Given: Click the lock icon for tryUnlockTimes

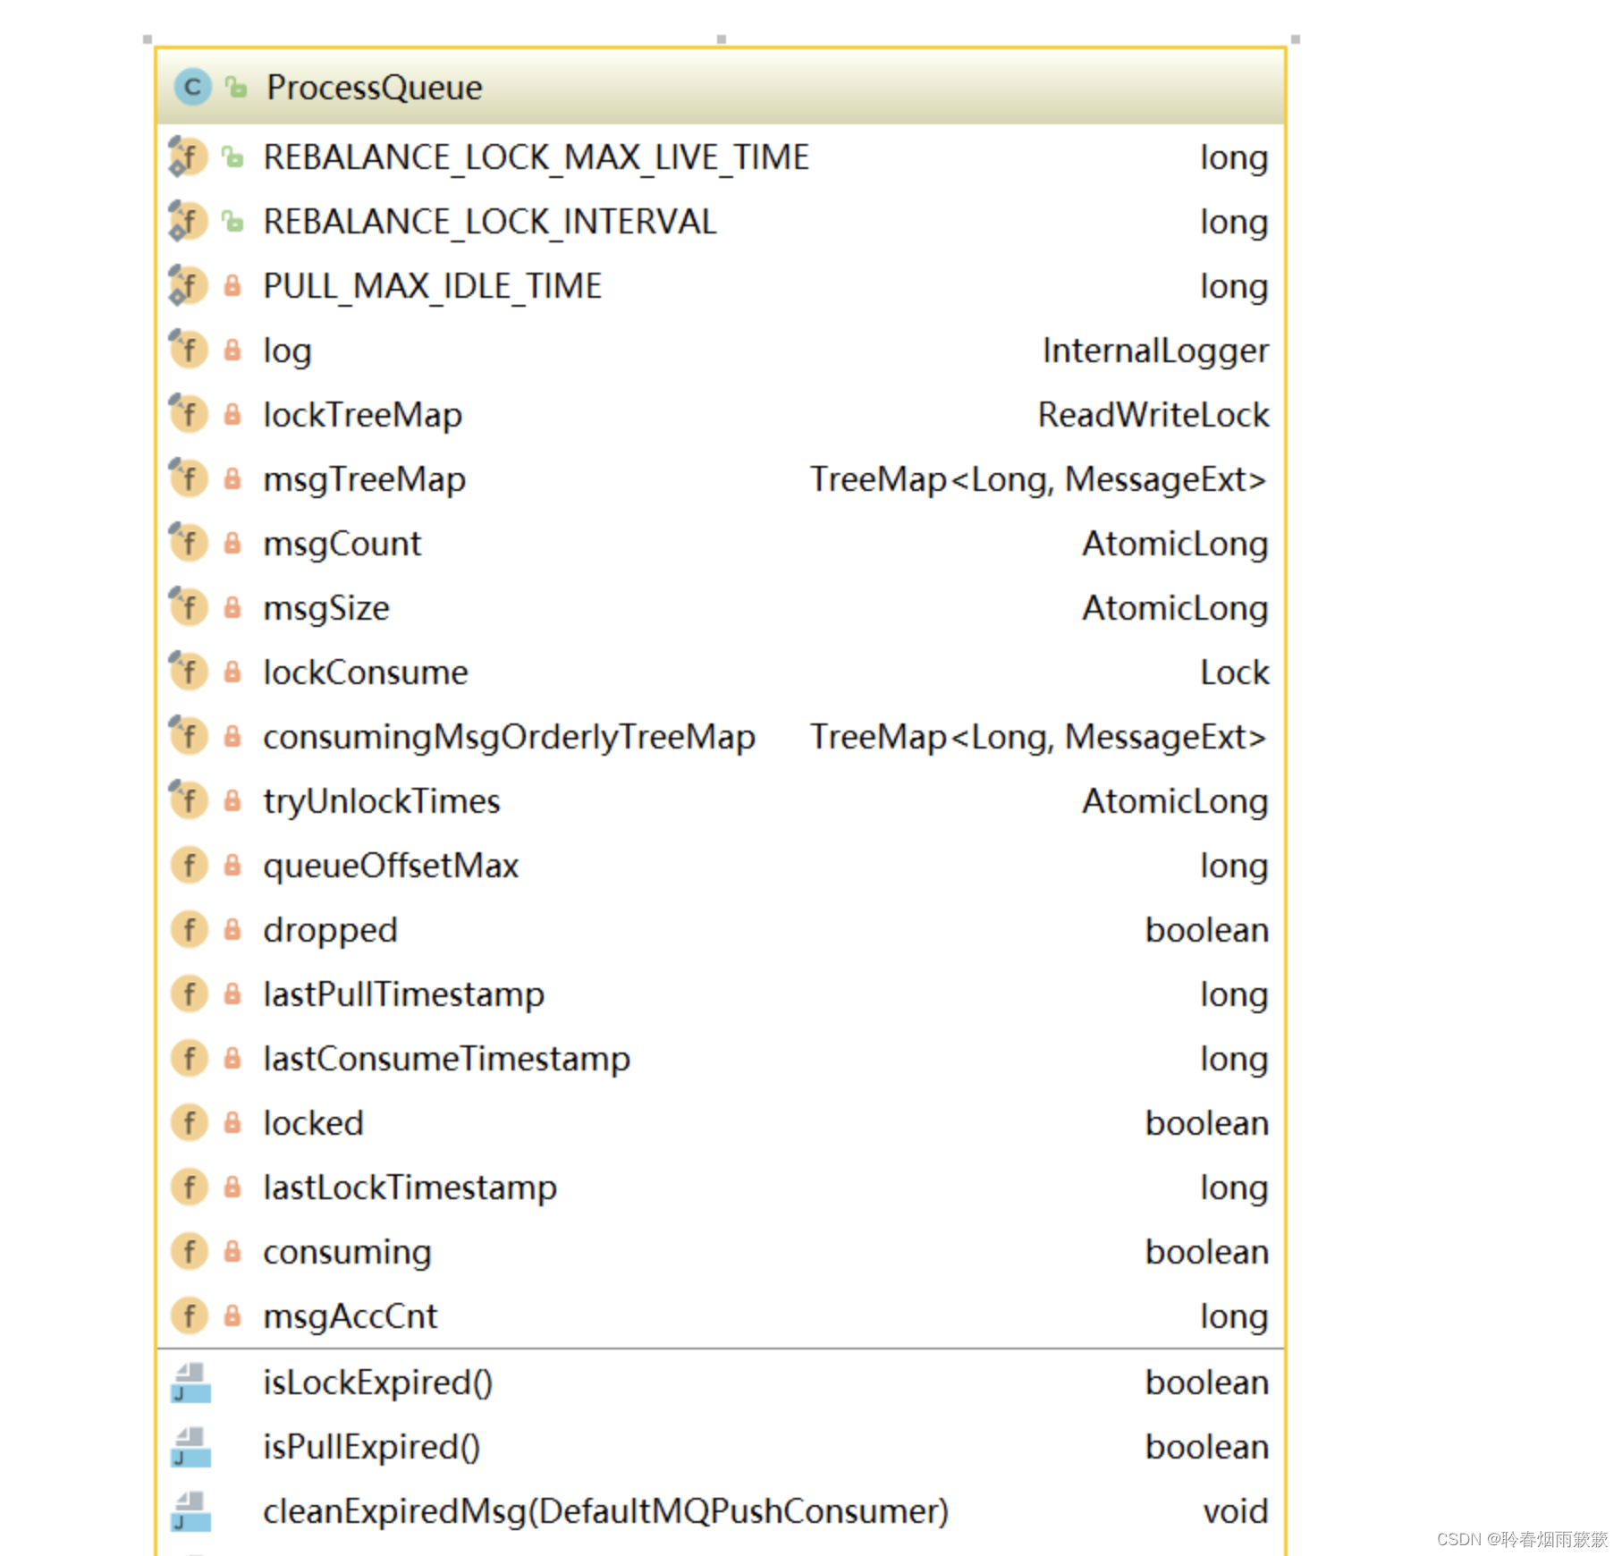Looking at the screenshot, I should [x=232, y=800].
